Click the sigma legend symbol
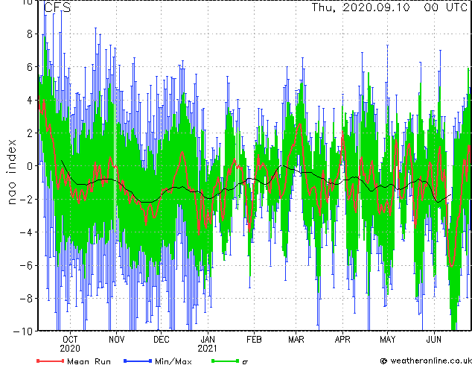Image resolution: width=472 pixels, height=365 pixels. [x=245, y=362]
